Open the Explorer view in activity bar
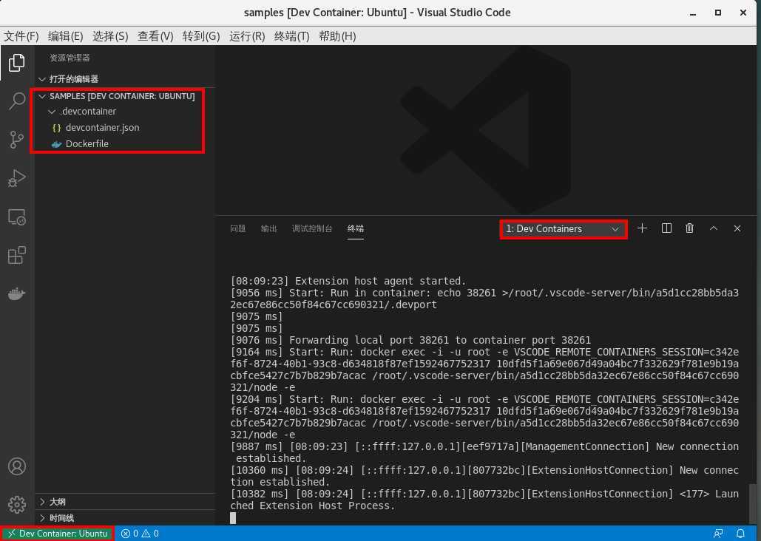The height and width of the screenshot is (541, 761). pos(16,62)
